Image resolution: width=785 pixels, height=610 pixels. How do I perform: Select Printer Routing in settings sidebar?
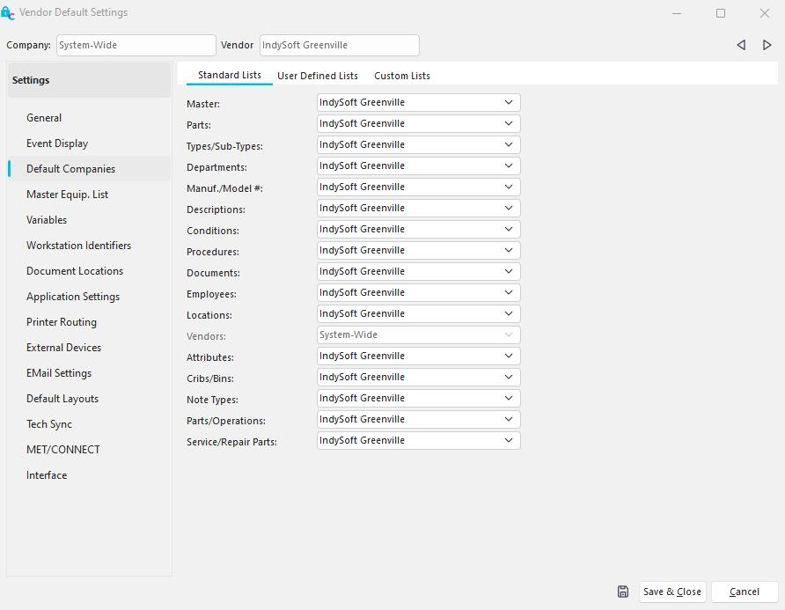[x=62, y=322]
